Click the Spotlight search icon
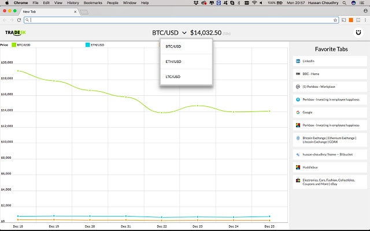370x231 pixels. coord(345,3)
